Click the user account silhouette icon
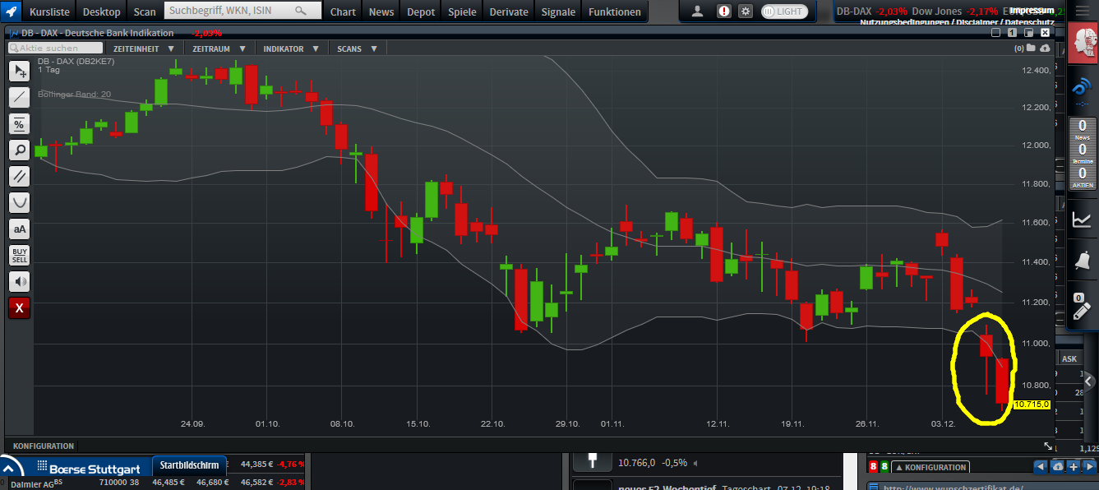 tap(700, 11)
